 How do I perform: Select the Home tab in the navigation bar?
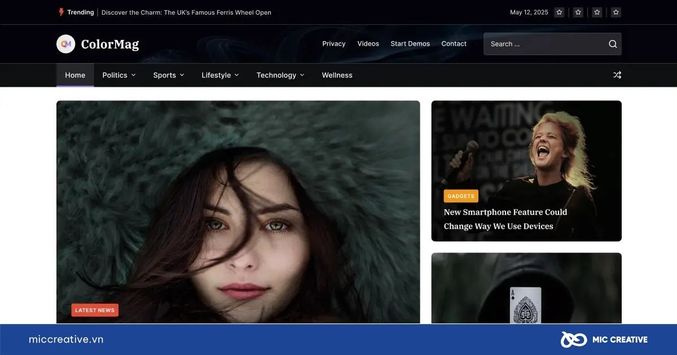click(75, 75)
